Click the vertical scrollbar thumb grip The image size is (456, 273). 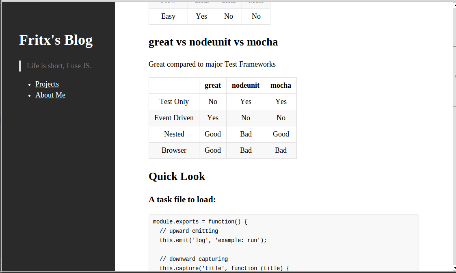pyautogui.click(x=454, y=76)
